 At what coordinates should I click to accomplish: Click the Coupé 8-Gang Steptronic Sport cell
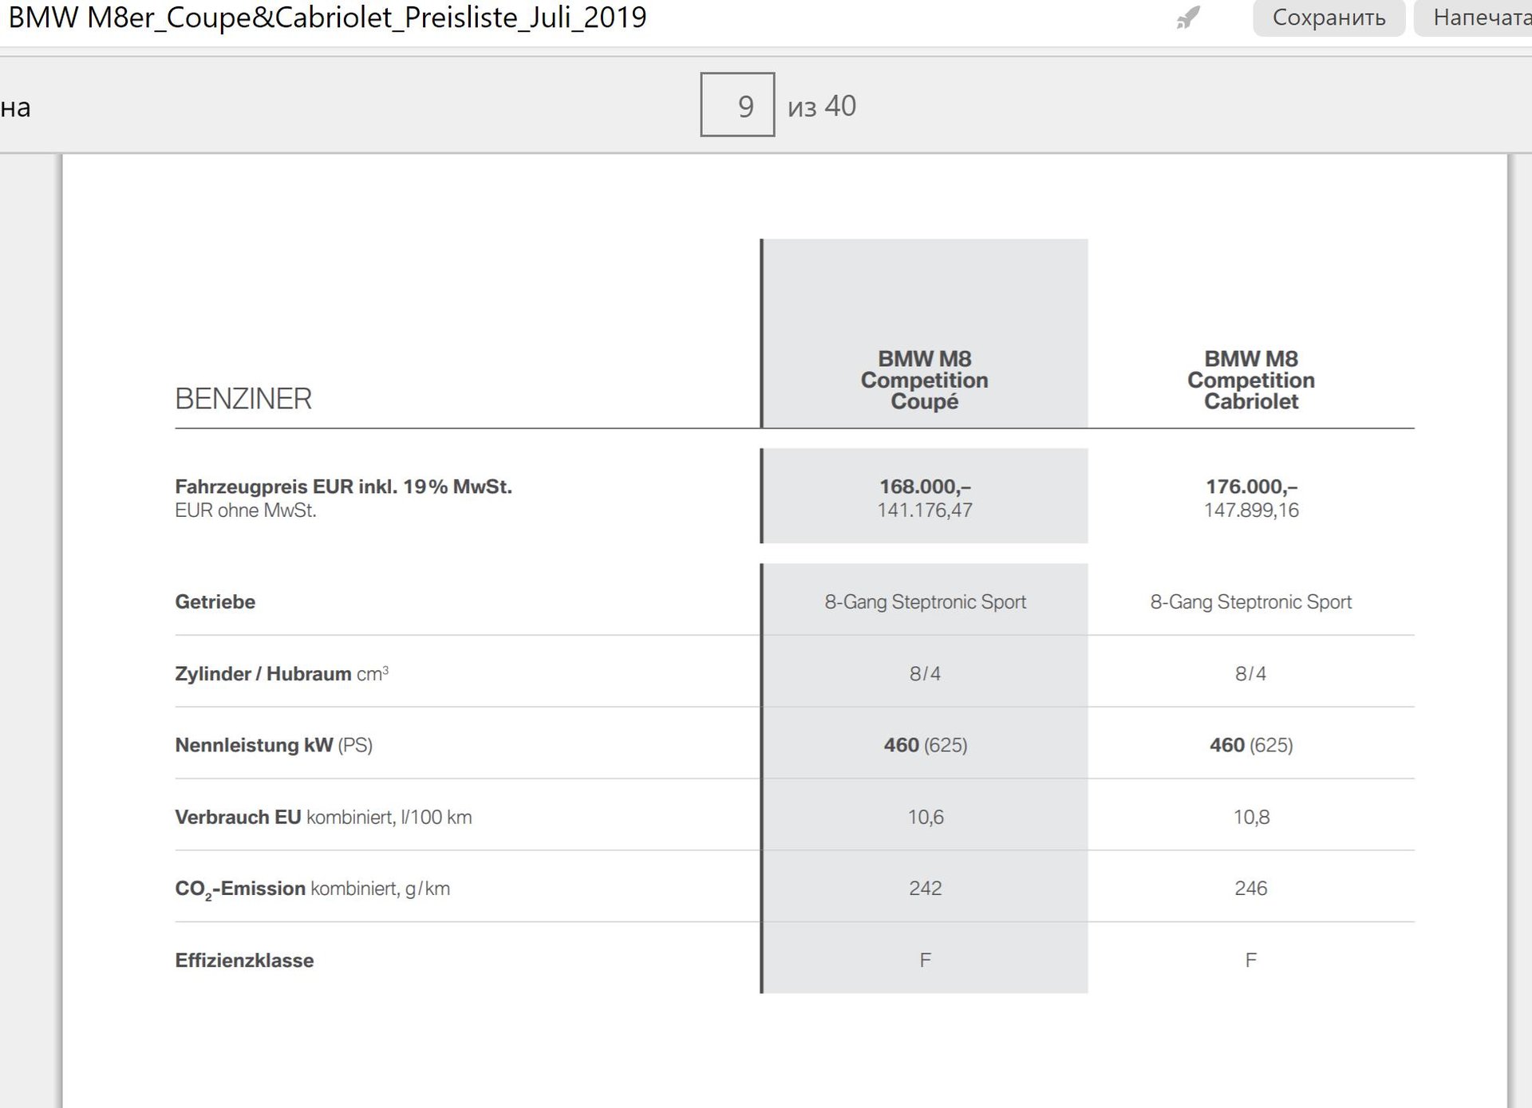(x=925, y=602)
